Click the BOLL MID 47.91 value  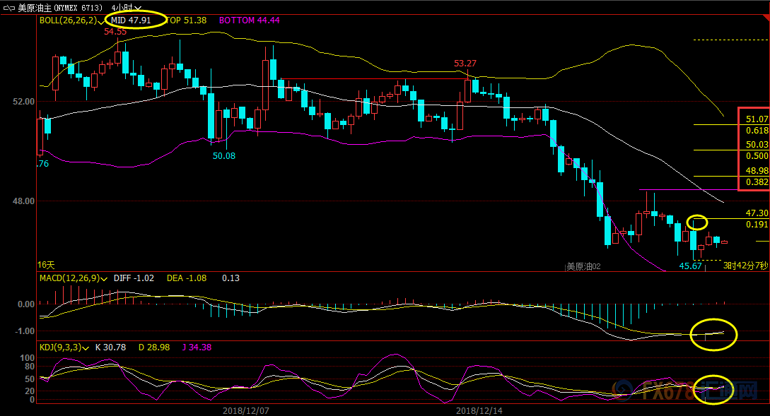pyautogui.click(x=134, y=20)
